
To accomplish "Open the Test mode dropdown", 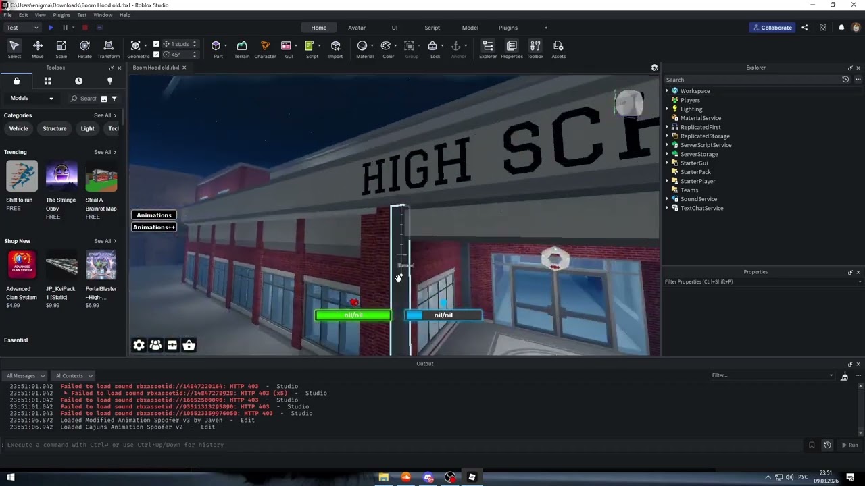I will pos(22,28).
